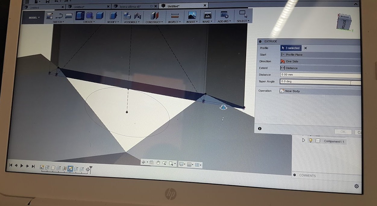Click the Redo arrow icon
This screenshot has height=206, width=377.
66,2
